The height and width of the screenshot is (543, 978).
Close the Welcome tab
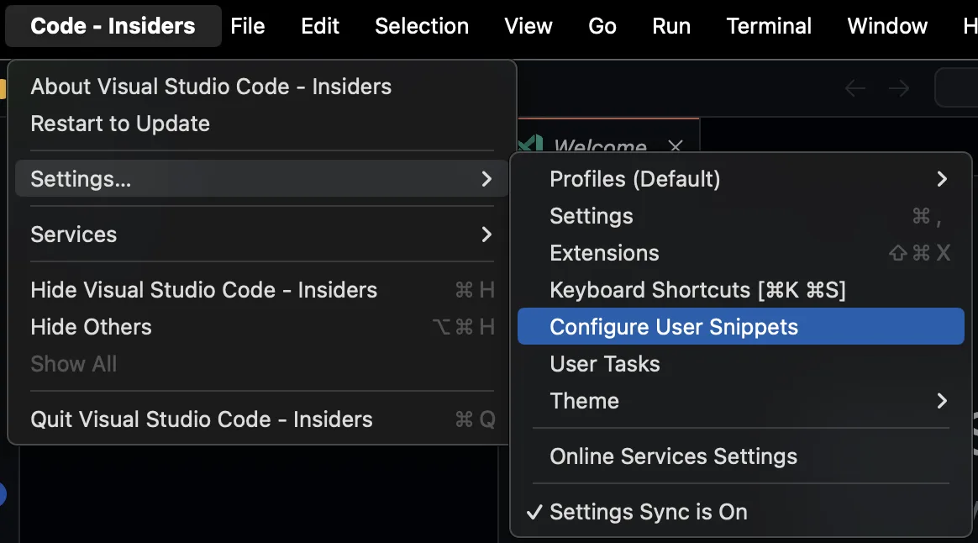coord(675,145)
